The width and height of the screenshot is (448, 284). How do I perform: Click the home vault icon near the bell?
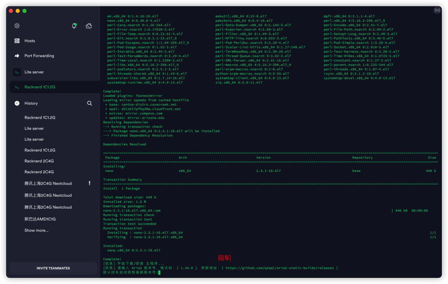[x=89, y=25]
